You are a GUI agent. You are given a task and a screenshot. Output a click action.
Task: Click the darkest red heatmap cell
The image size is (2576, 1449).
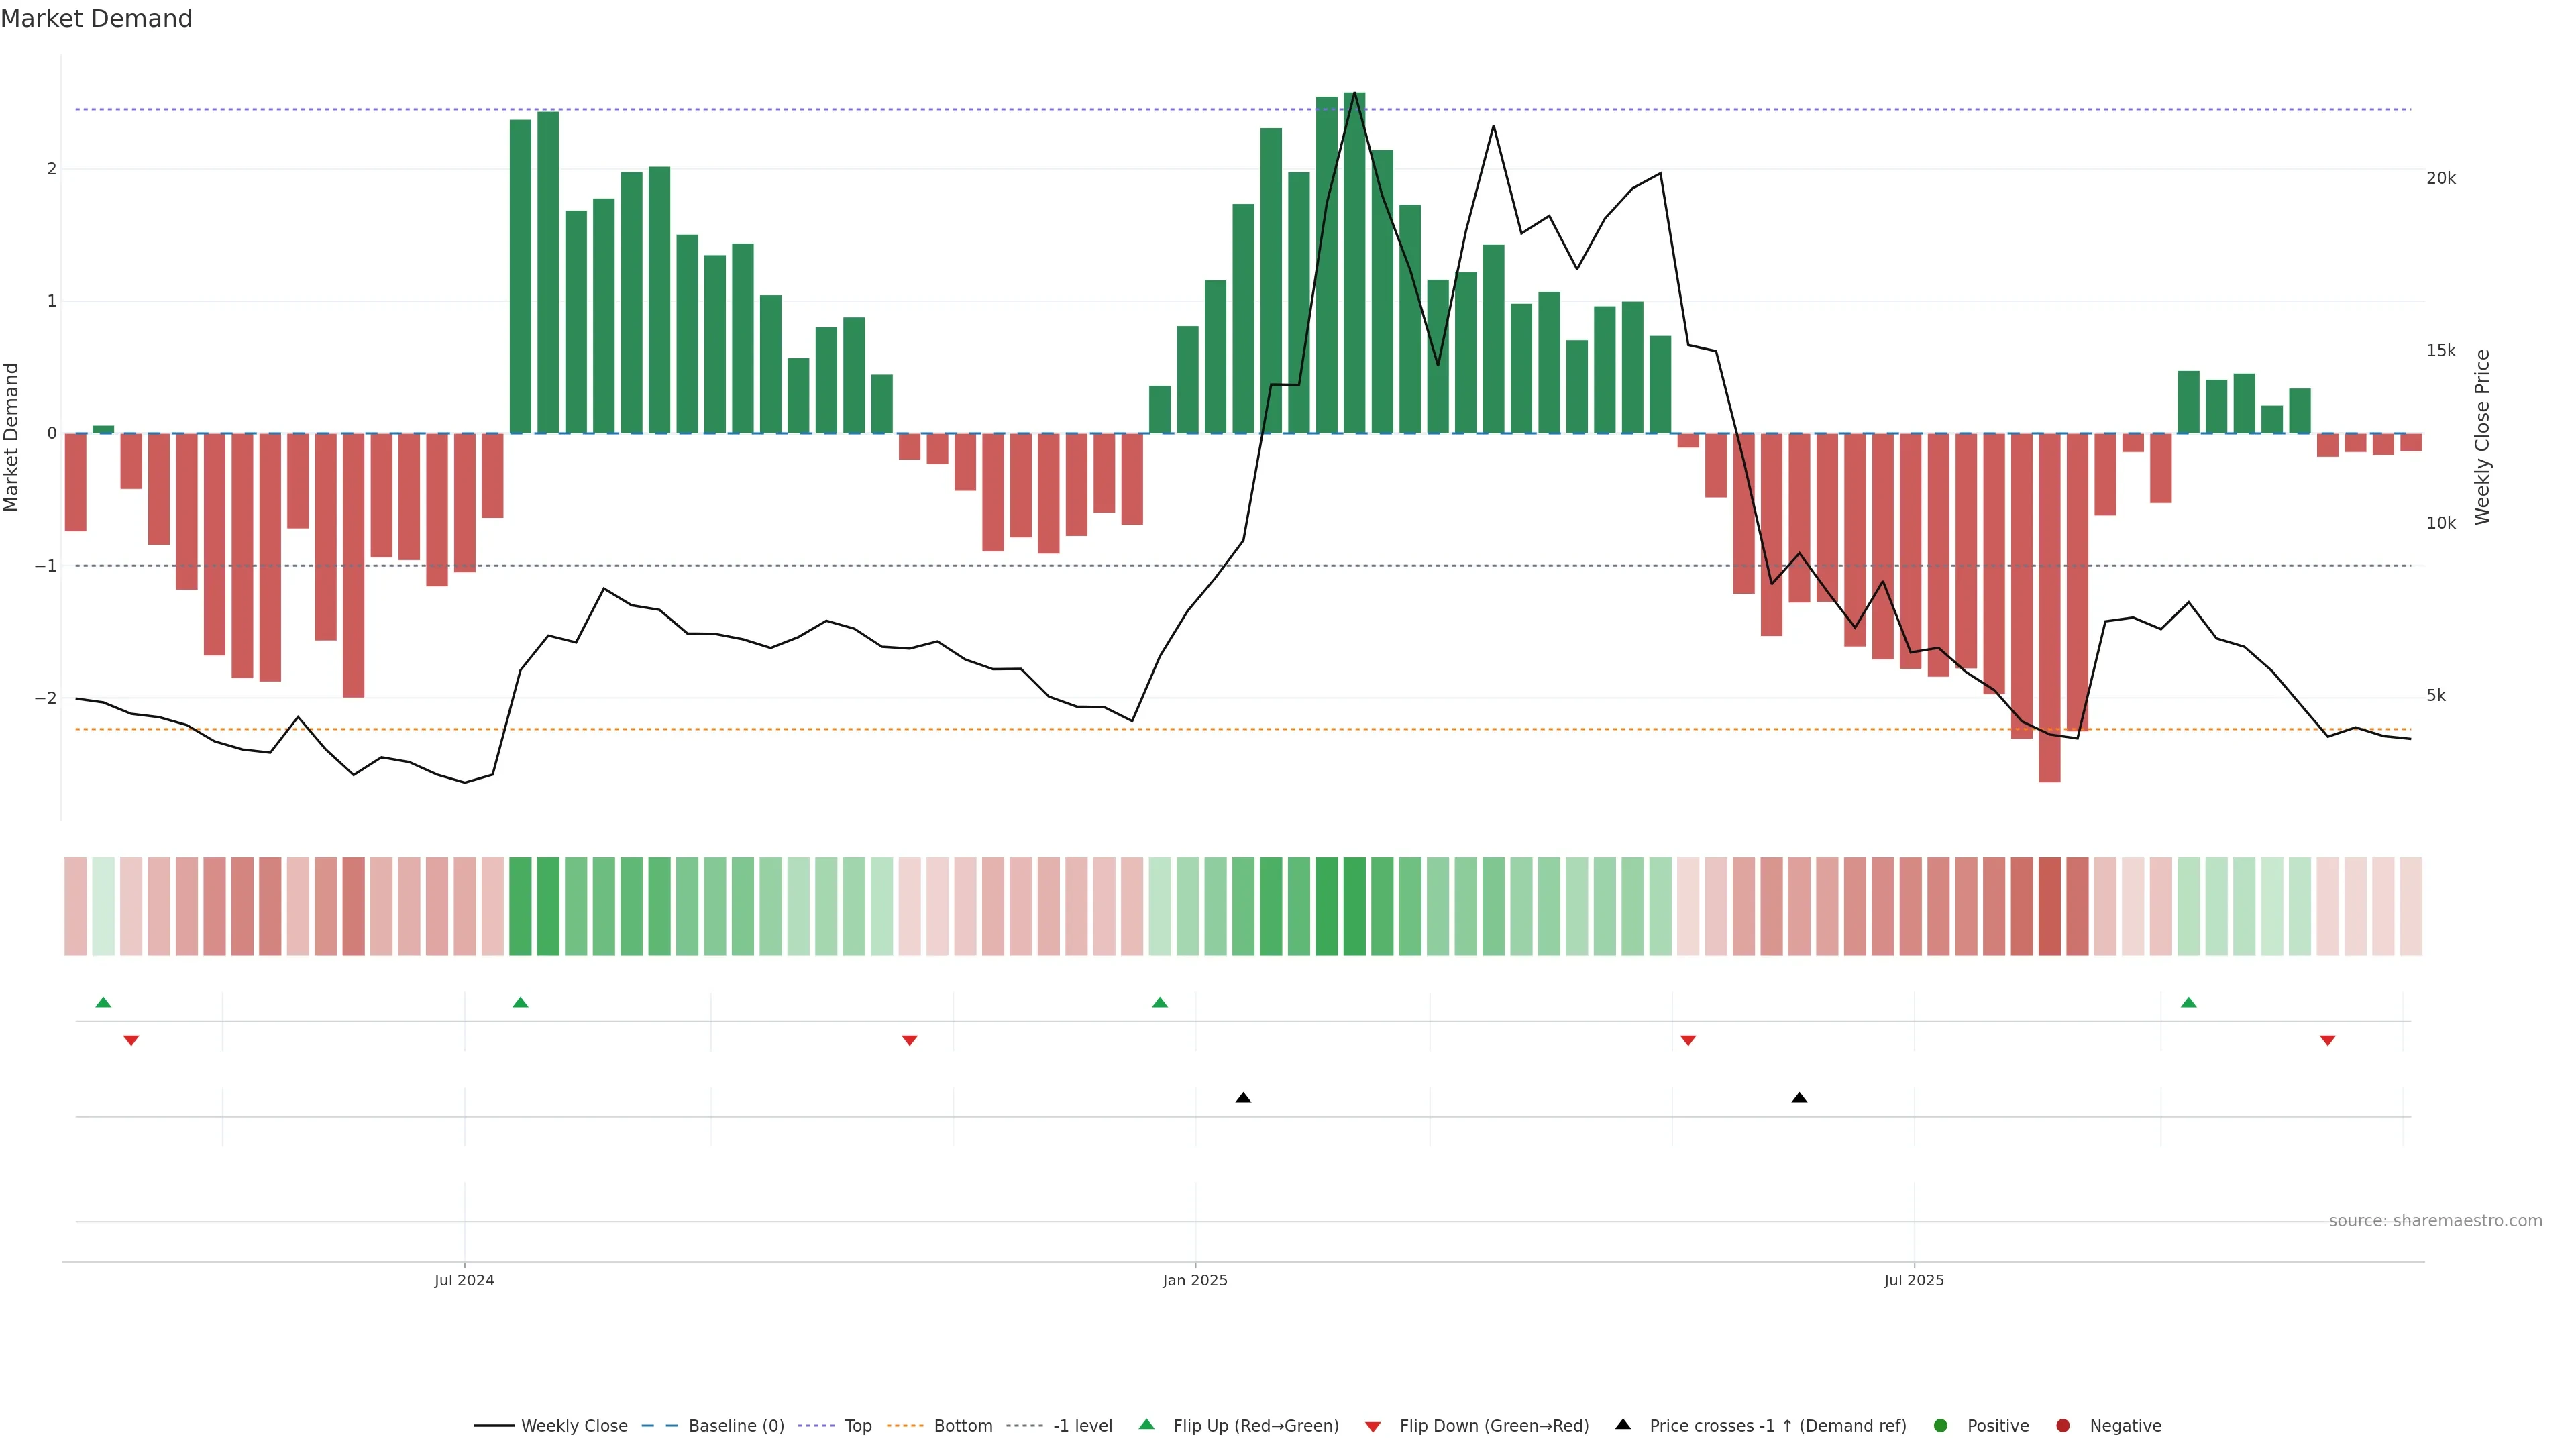[2049, 906]
